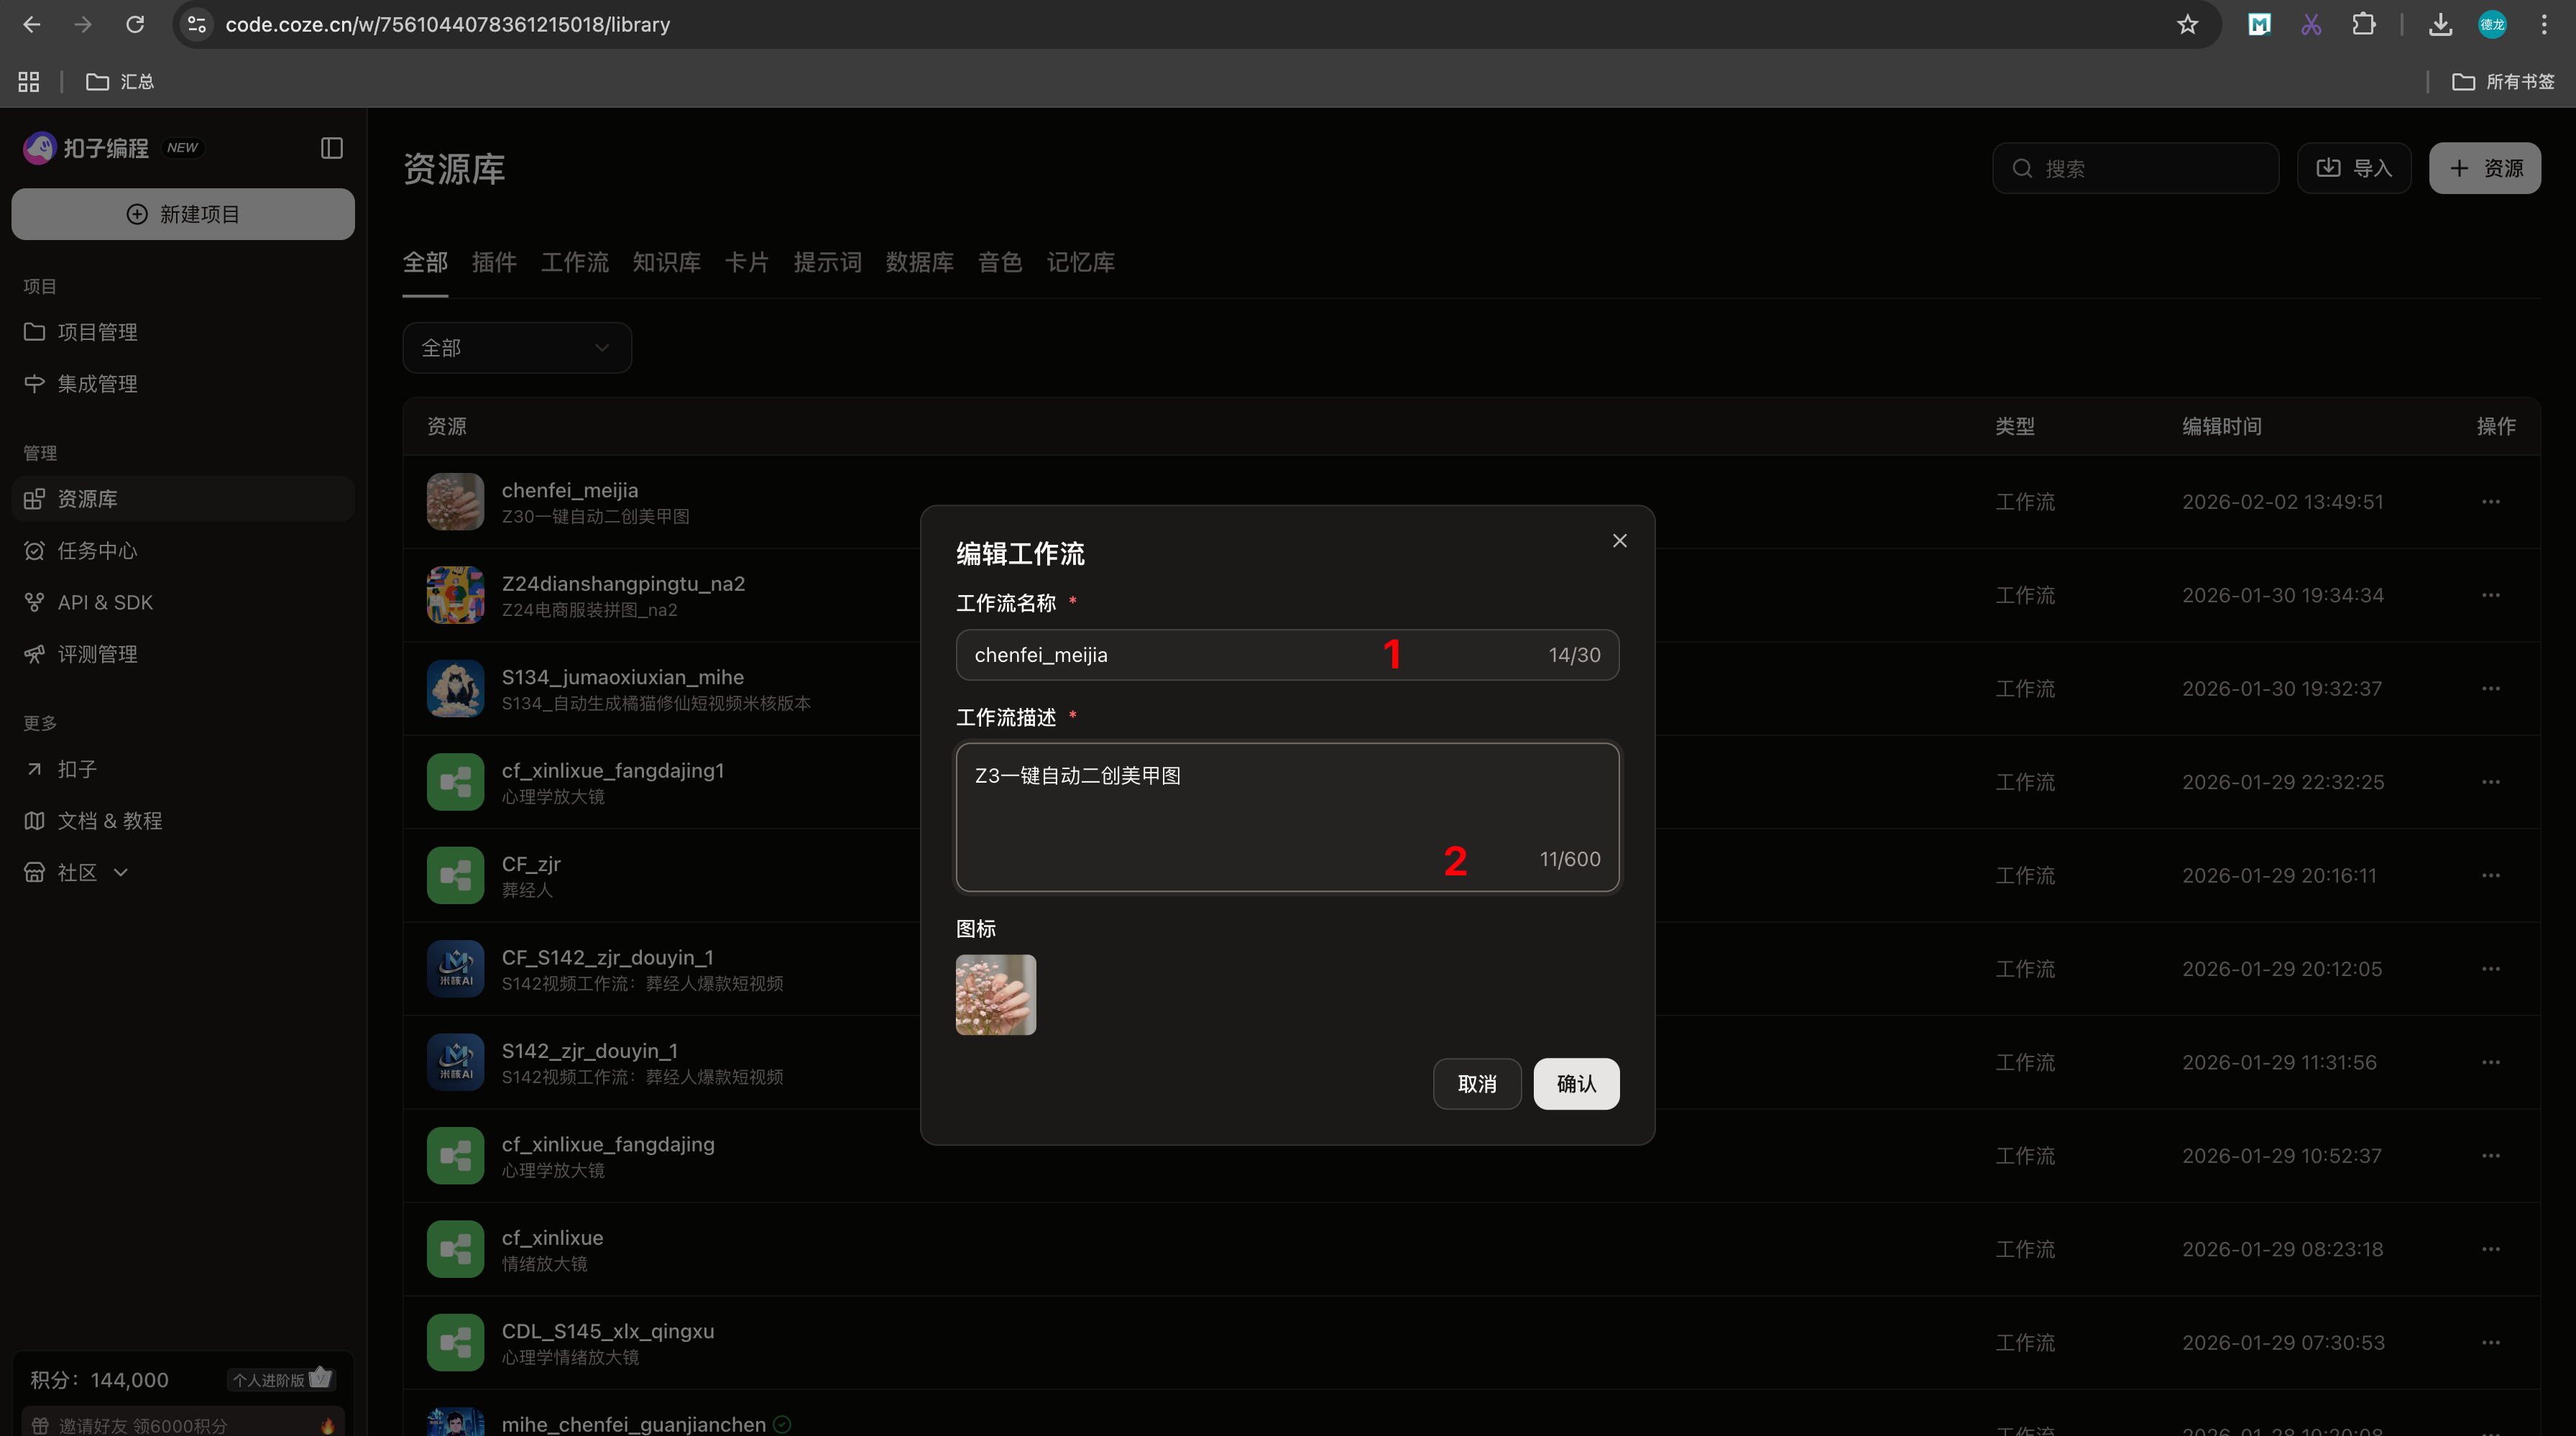Open 任务中心 in the sidebar
The width and height of the screenshot is (2576, 1436).
click(96, 550)
